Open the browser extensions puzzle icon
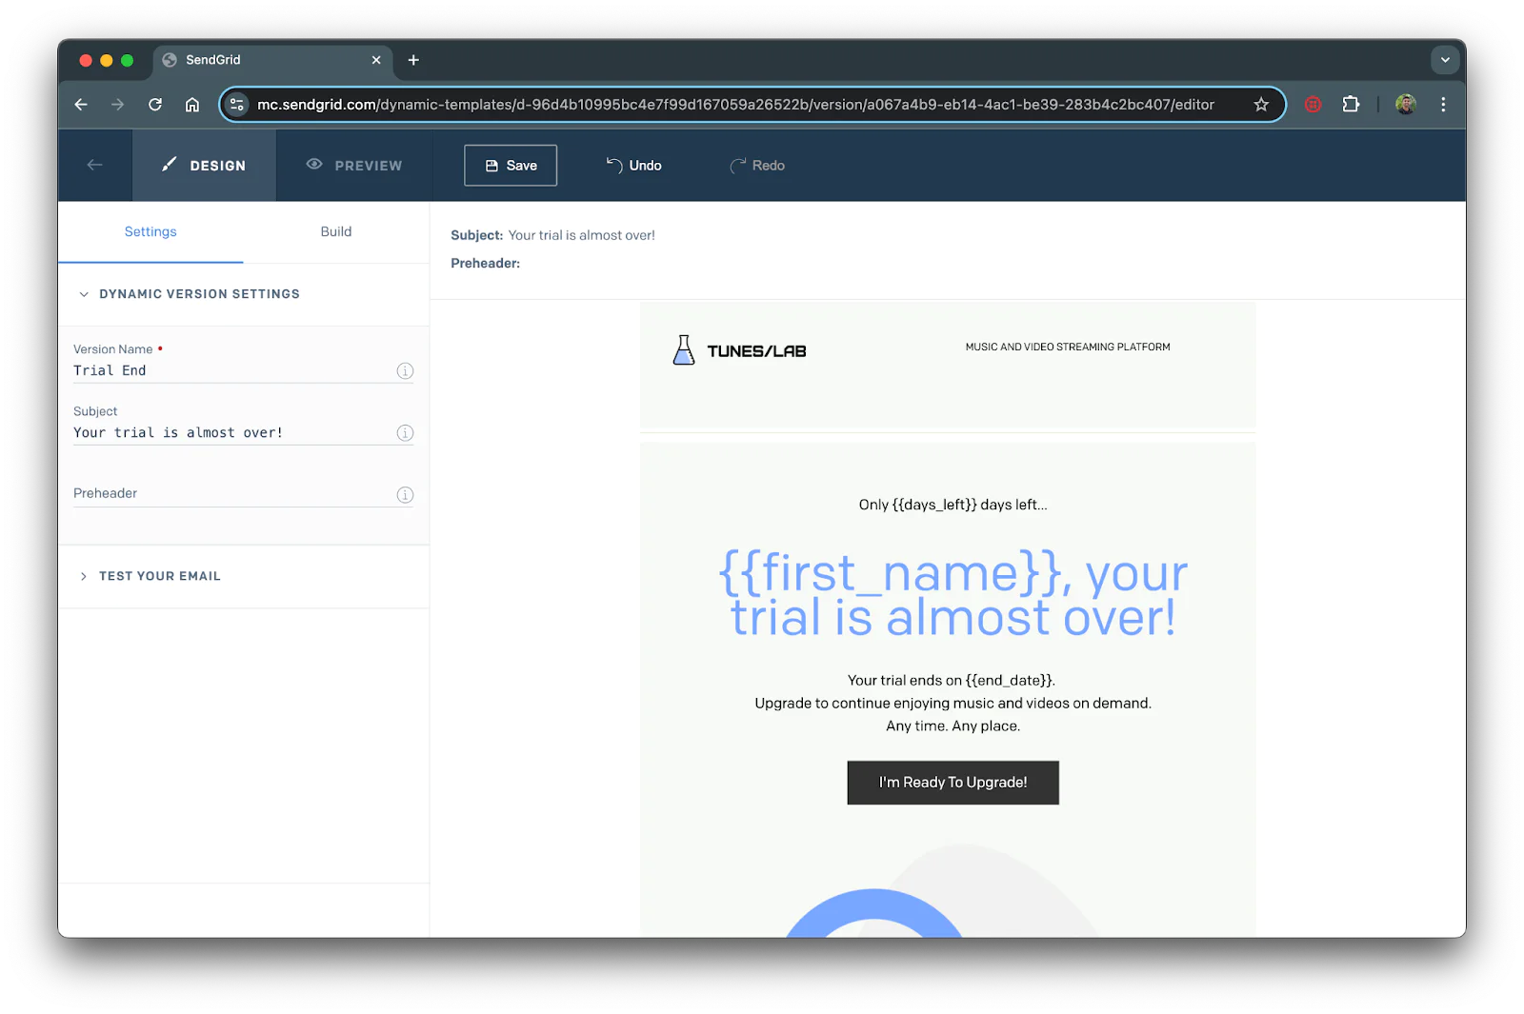1524x1014 pixels. click(x=1351, y=105)
